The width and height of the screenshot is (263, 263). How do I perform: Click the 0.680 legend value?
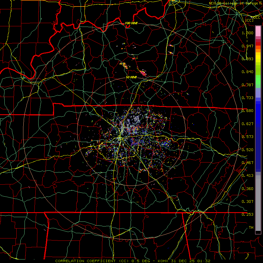point(248,111)
